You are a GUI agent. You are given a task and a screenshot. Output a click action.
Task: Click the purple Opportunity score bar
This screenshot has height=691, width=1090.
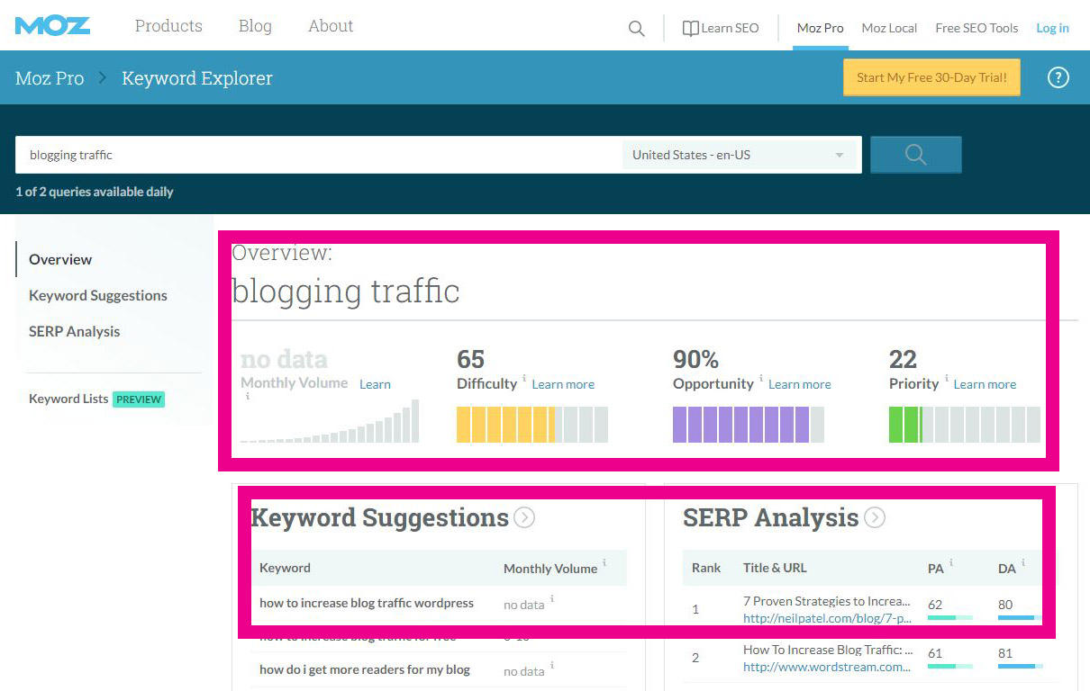coord(749,425)
